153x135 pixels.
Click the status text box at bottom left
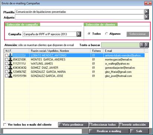pyautogui.click(x=42, y=131)
